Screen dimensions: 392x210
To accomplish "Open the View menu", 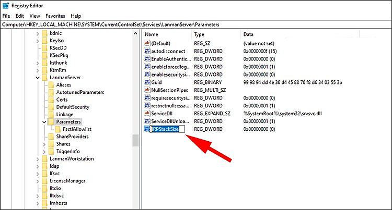I will [x=34, y=16].
